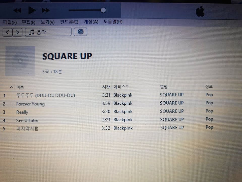Click the play button
The height and width of the screenshot is (182, 242).
coord(32,11)
